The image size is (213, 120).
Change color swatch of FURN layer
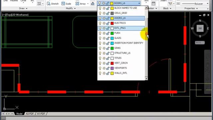[112, 33]
